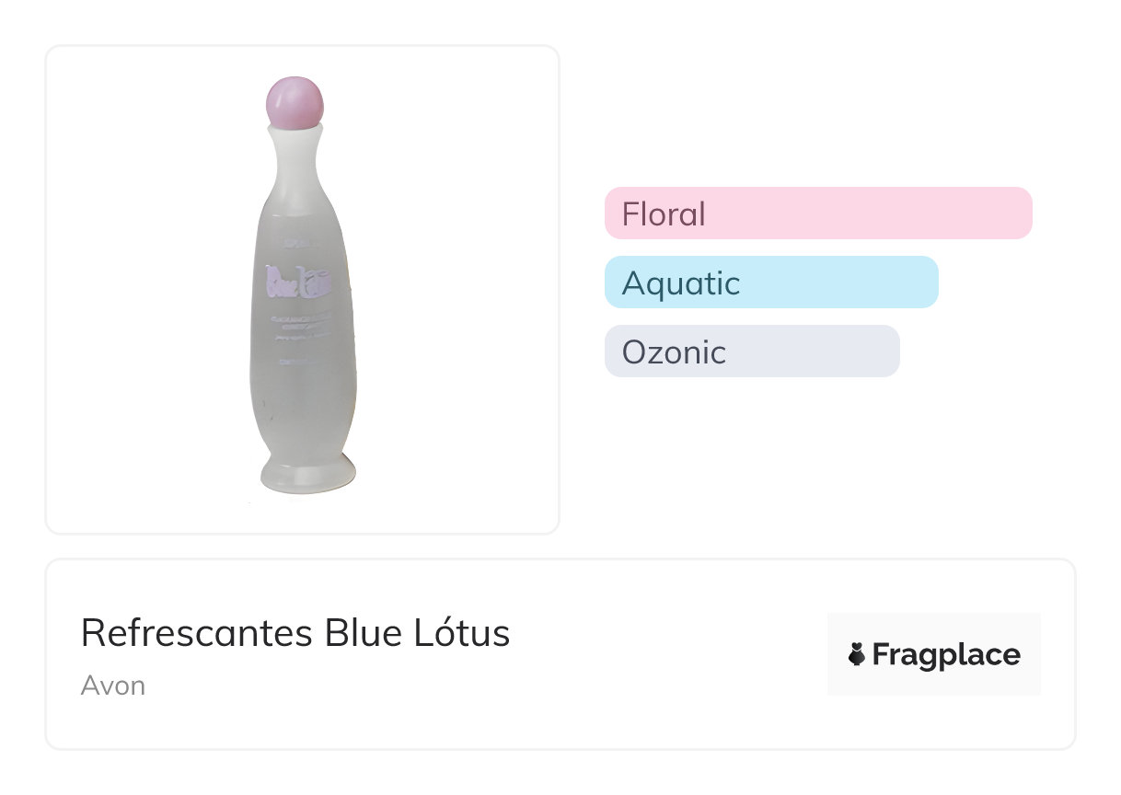Click the Fragplace perfume bottle logo icon

[x=856, y=655]
